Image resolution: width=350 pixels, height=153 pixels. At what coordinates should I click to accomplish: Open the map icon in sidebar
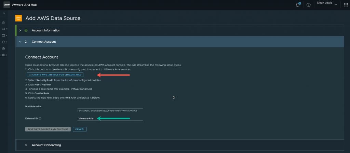(x=3, y=29)
